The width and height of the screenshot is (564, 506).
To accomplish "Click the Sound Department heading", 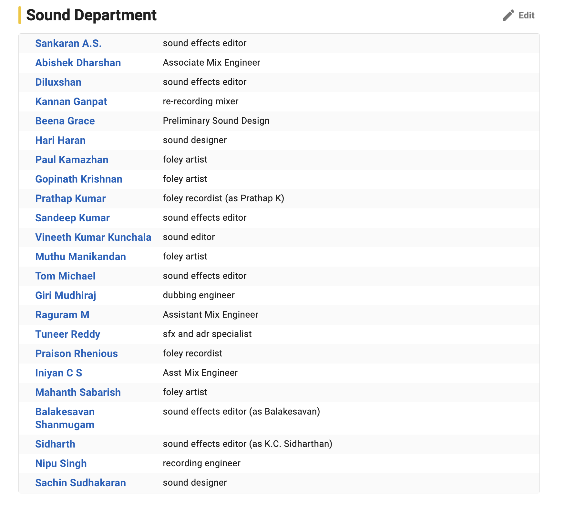I will coord(91,15).
